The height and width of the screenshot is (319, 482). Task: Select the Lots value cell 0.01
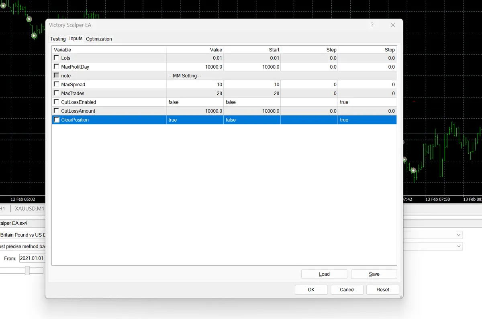coord(195,58)
